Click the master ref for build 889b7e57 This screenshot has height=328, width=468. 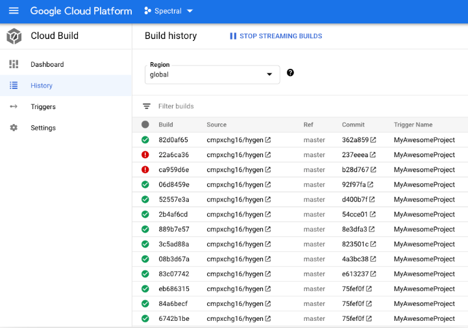(314, 229)
